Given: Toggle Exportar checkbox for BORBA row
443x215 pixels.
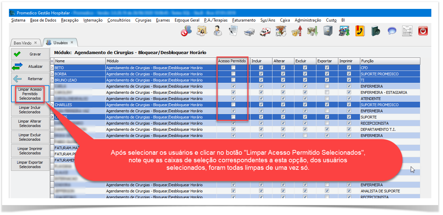Looking at the screenshot, I should click(327, 74).
